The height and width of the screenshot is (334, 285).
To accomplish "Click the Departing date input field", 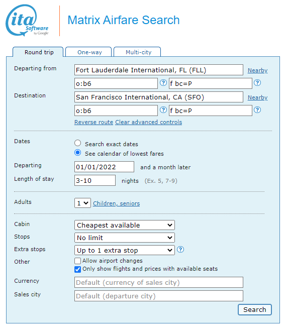I will pyautogui.click(x=104, y=167).
